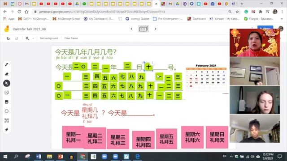Rename the title Calendar Talk 2021_G8
Image resolution: width=287 pixels, height=161 pixels.
click(29, 29)
